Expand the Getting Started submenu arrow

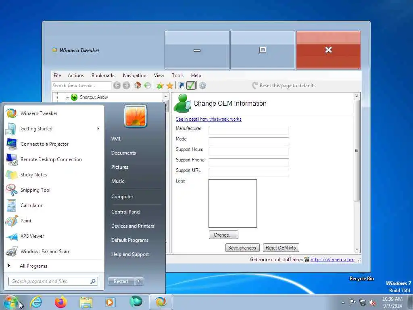click(98, 129)
